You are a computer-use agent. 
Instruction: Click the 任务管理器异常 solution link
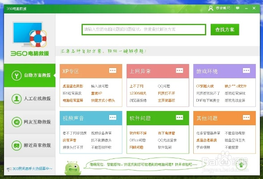pos(208,133)
